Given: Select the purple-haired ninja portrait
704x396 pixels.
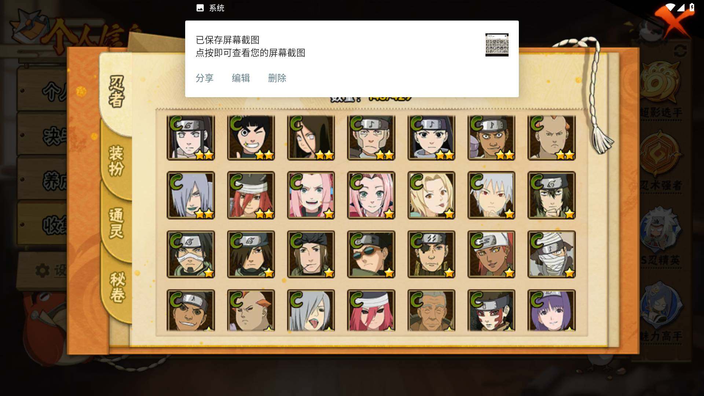Looking at the screenshot, I should 551,311.
